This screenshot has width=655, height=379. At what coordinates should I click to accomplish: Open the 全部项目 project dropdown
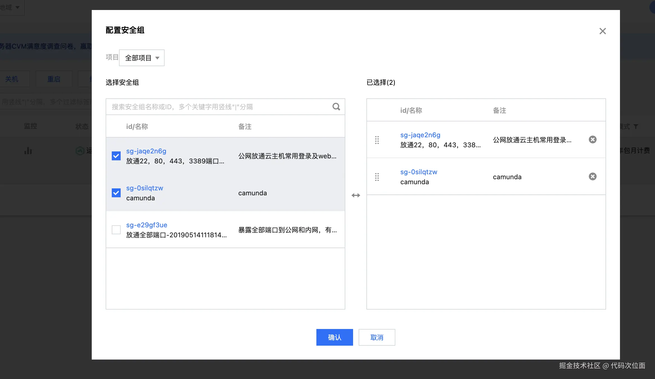click(x=142, y=58)
